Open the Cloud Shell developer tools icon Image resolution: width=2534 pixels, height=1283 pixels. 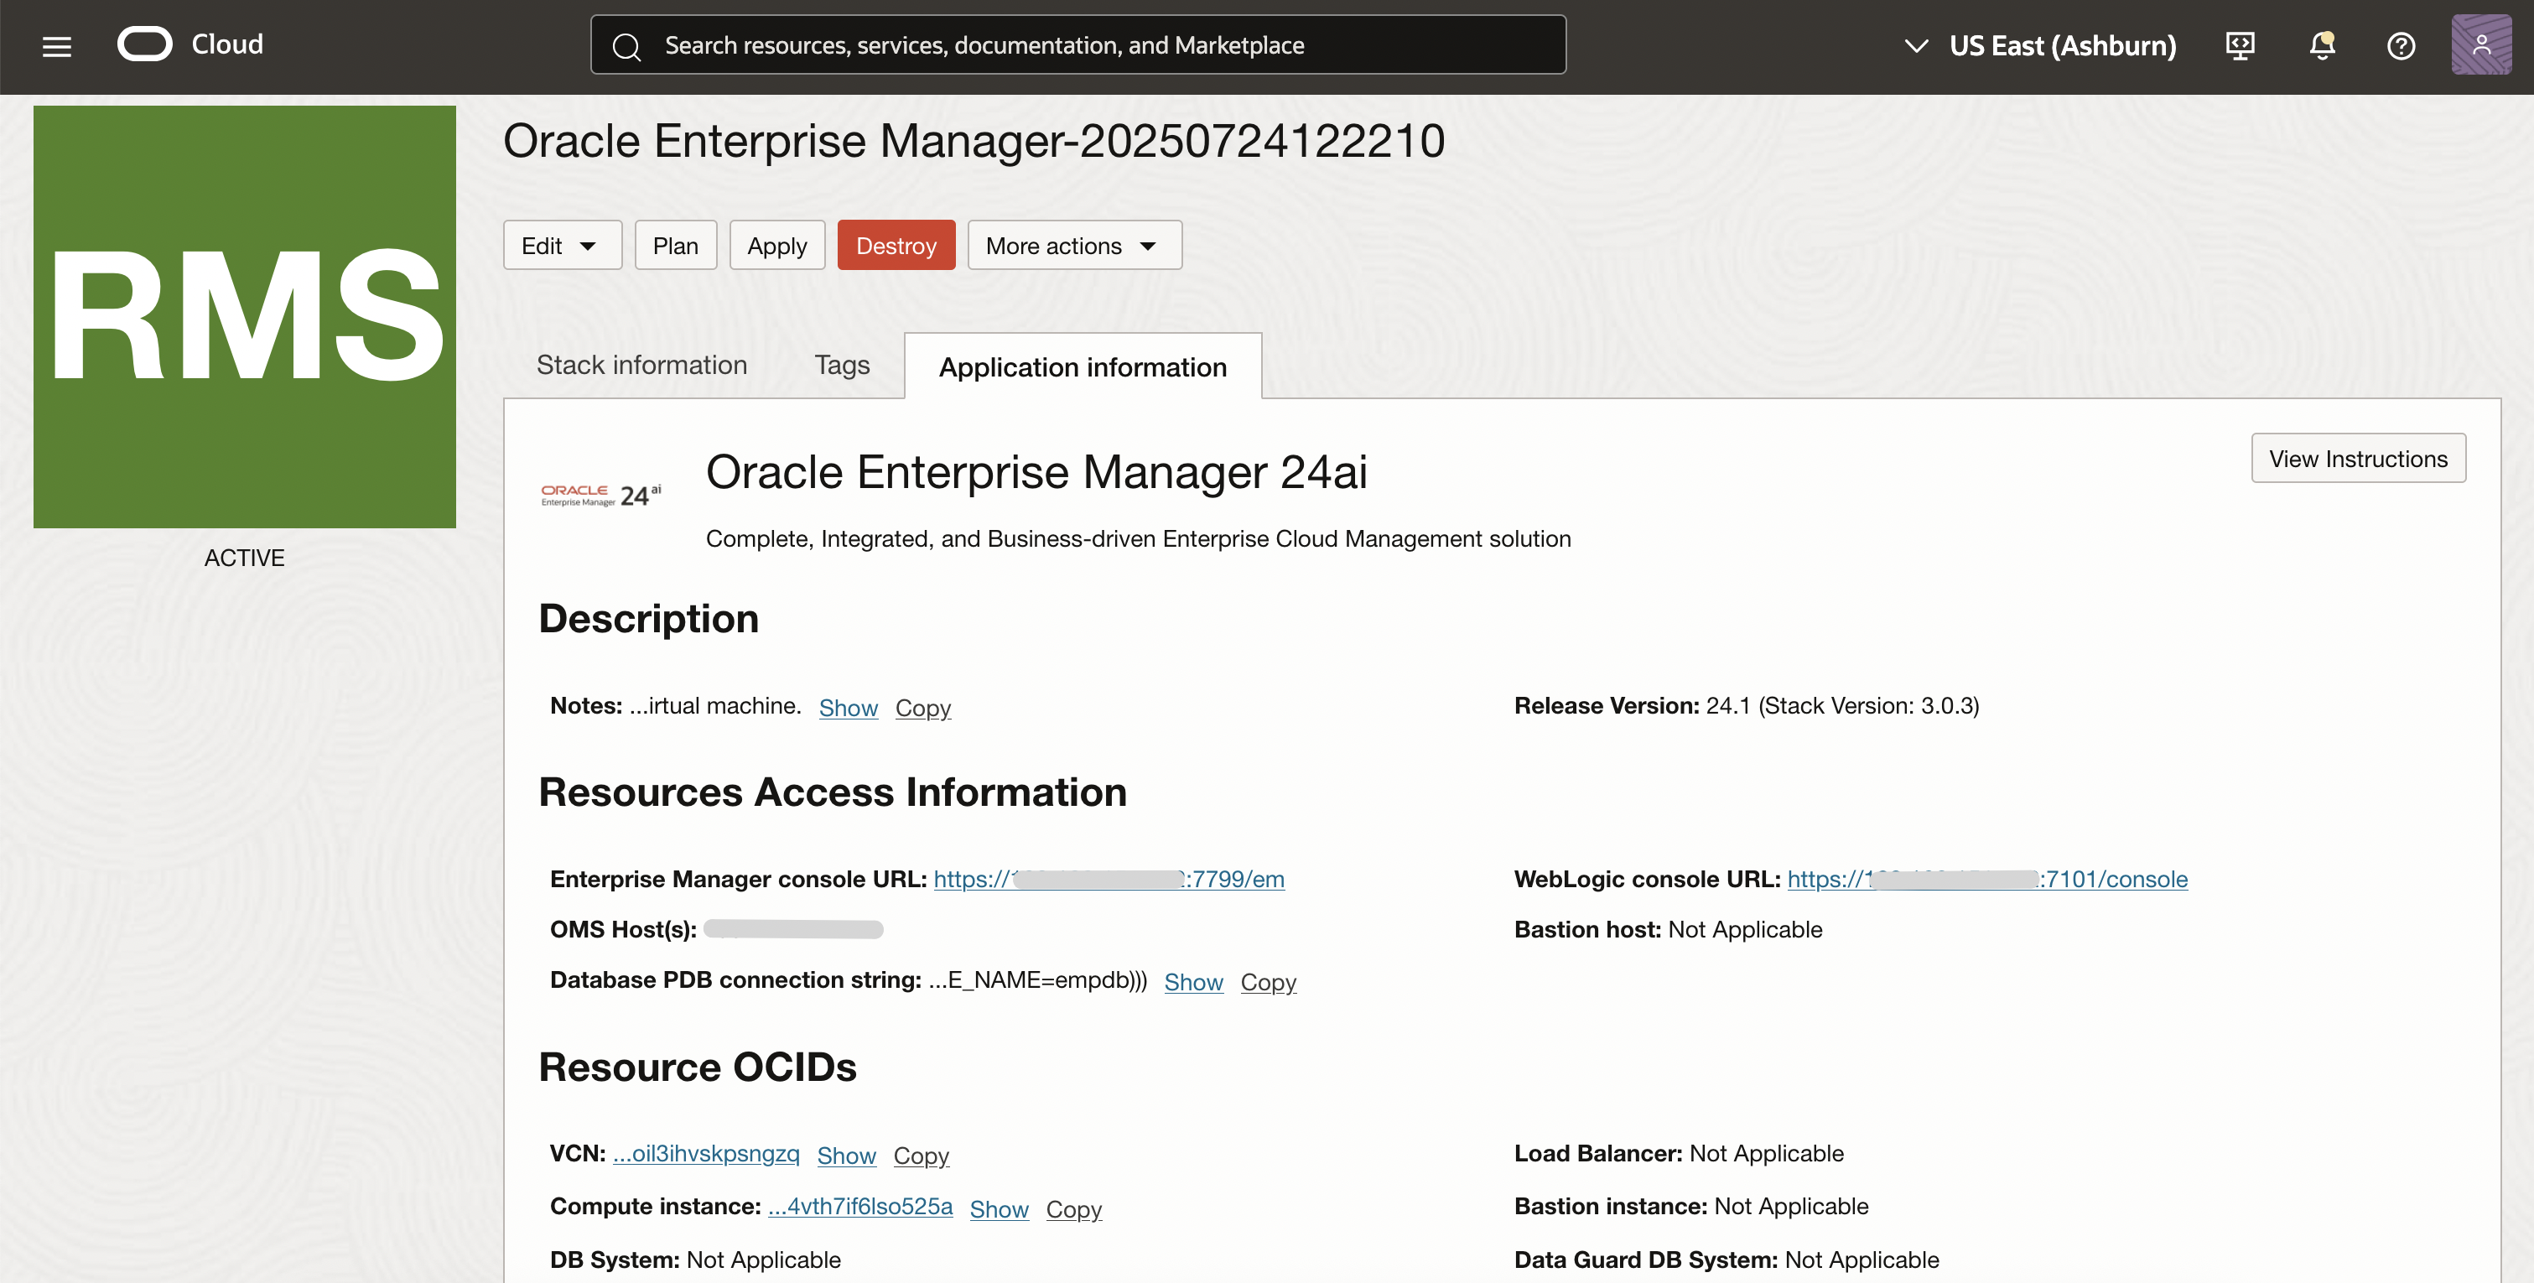tap(2240, 45)
